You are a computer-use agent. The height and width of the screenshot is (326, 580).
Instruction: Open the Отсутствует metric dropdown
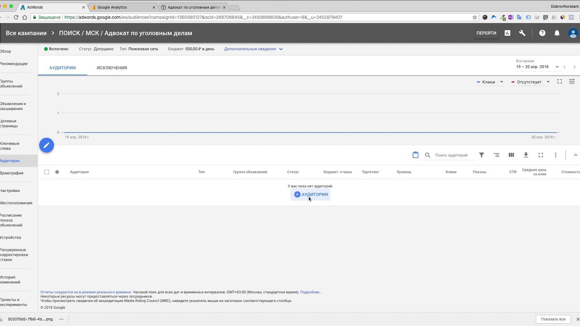(x=530, y=82)
